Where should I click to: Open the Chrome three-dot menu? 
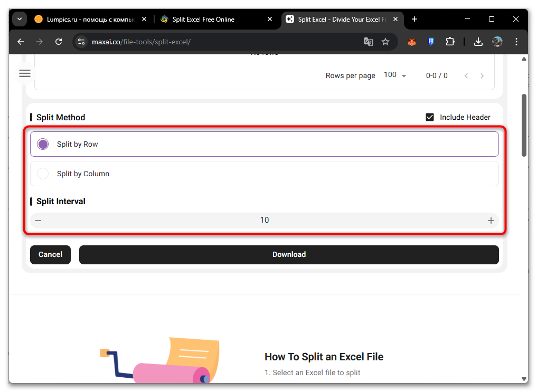coord(516,42)
